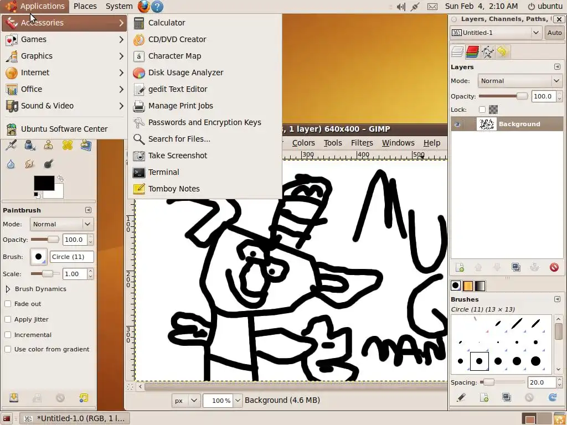Click the ubuntu user session button
Image resolution: width=567 pixels, height=425 pixels.
click(x=545, y=6)
